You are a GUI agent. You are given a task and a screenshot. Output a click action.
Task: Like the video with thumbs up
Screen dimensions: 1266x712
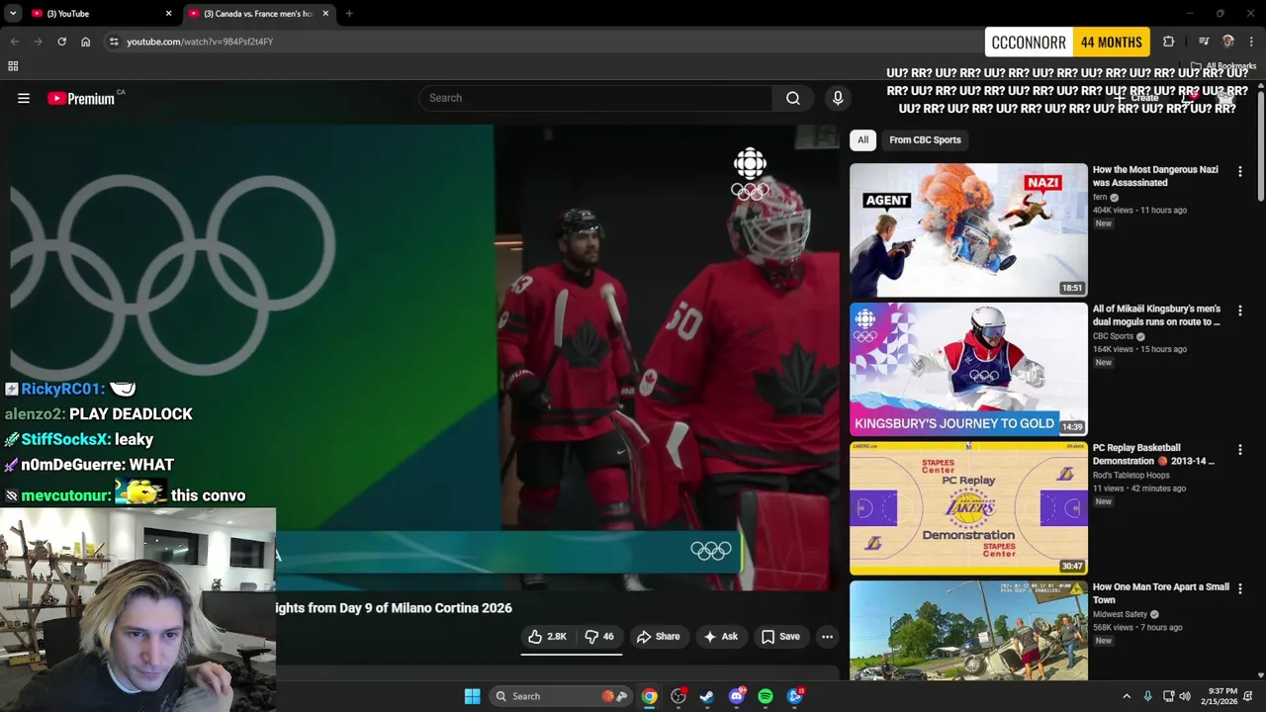click(547, 637)
